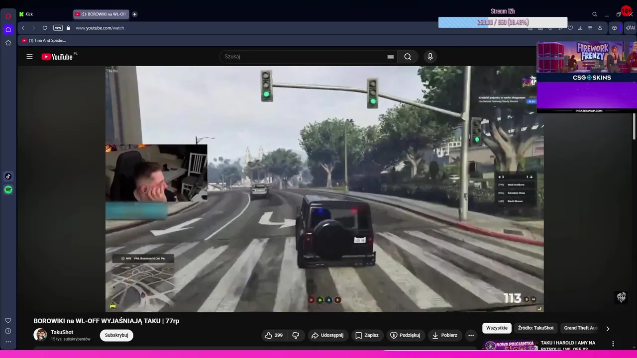637x358 pixels.
Task: Open sidebar three-dot setup menu
Action: pyautogui.click(x=8, y=342)
